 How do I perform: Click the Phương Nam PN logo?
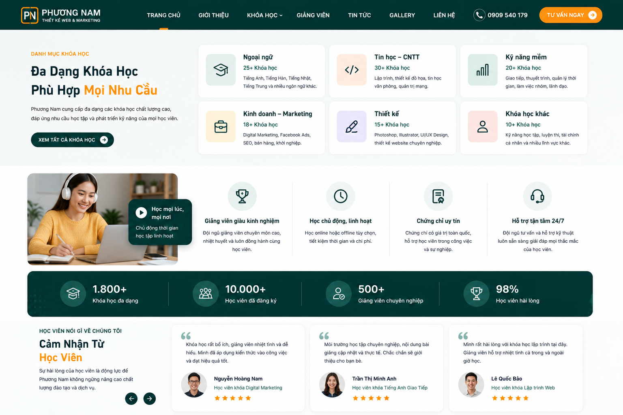coord(61,15)
